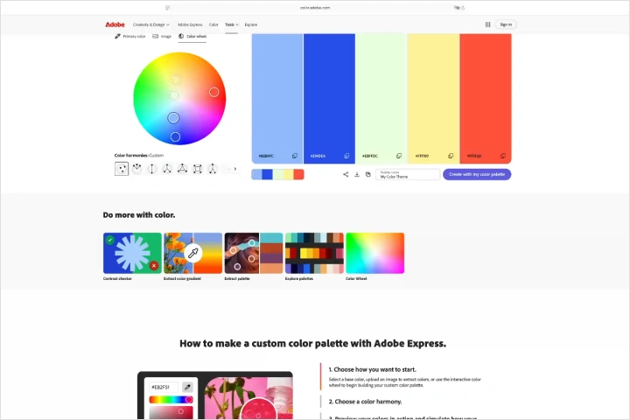Click the site settings icon in address bar
The image size is (630, 420).
[x=457, y=8]
